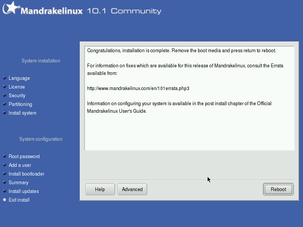Click the bullet beside Install system
The image size is (303, 227).
(x=5, y=113)
